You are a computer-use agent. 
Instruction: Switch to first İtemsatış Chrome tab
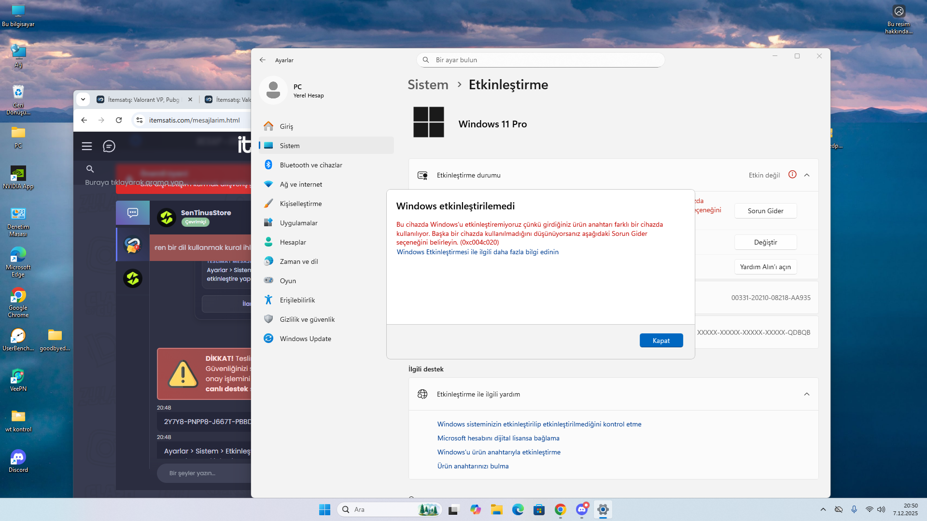(144, 99)
